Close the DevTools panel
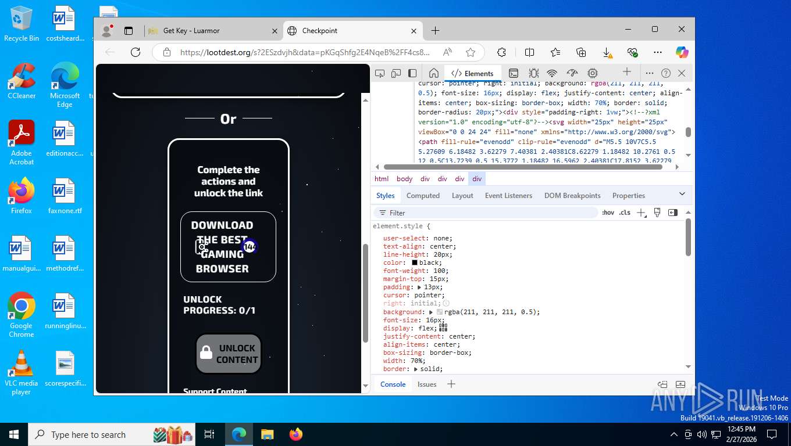The width and height of the screenshot is (791, 446). click(682, 73)
